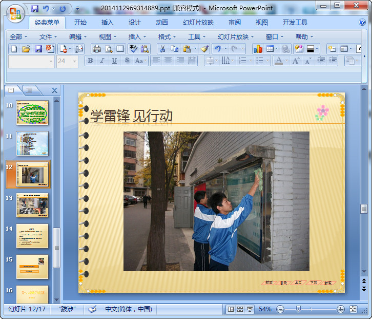Click the print icon

[97, 49]
